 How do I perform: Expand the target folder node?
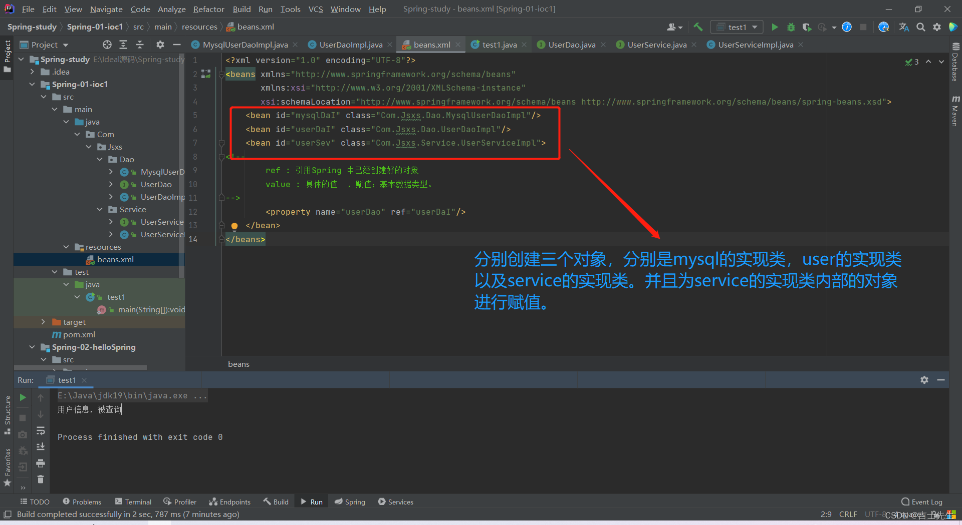[x=43, y=322]
